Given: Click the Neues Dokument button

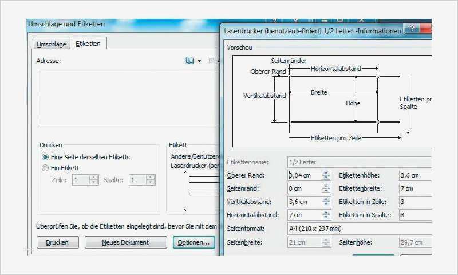Looking at the screenshot, I should (x=125, y=242).
